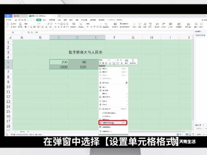The height and width of the screenshot is (155, 207).
Task: Toggle Italic in the ribbon
Action: (28, 27)
